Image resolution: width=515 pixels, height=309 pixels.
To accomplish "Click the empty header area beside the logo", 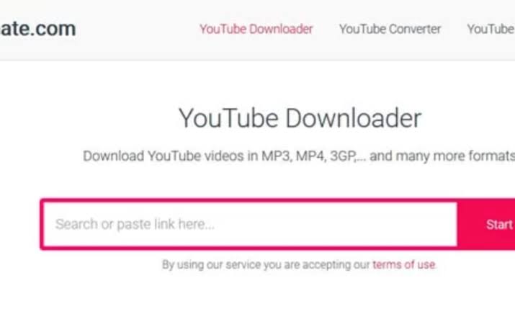I will point(138,30).
